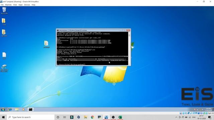Open Task View on host taskbar
Viewport: 214px width, 120px height.
(x=65, y=117)
